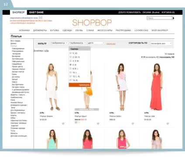
Task: Open the ОБУВЬ menu
Action: [x=79, y=31]
